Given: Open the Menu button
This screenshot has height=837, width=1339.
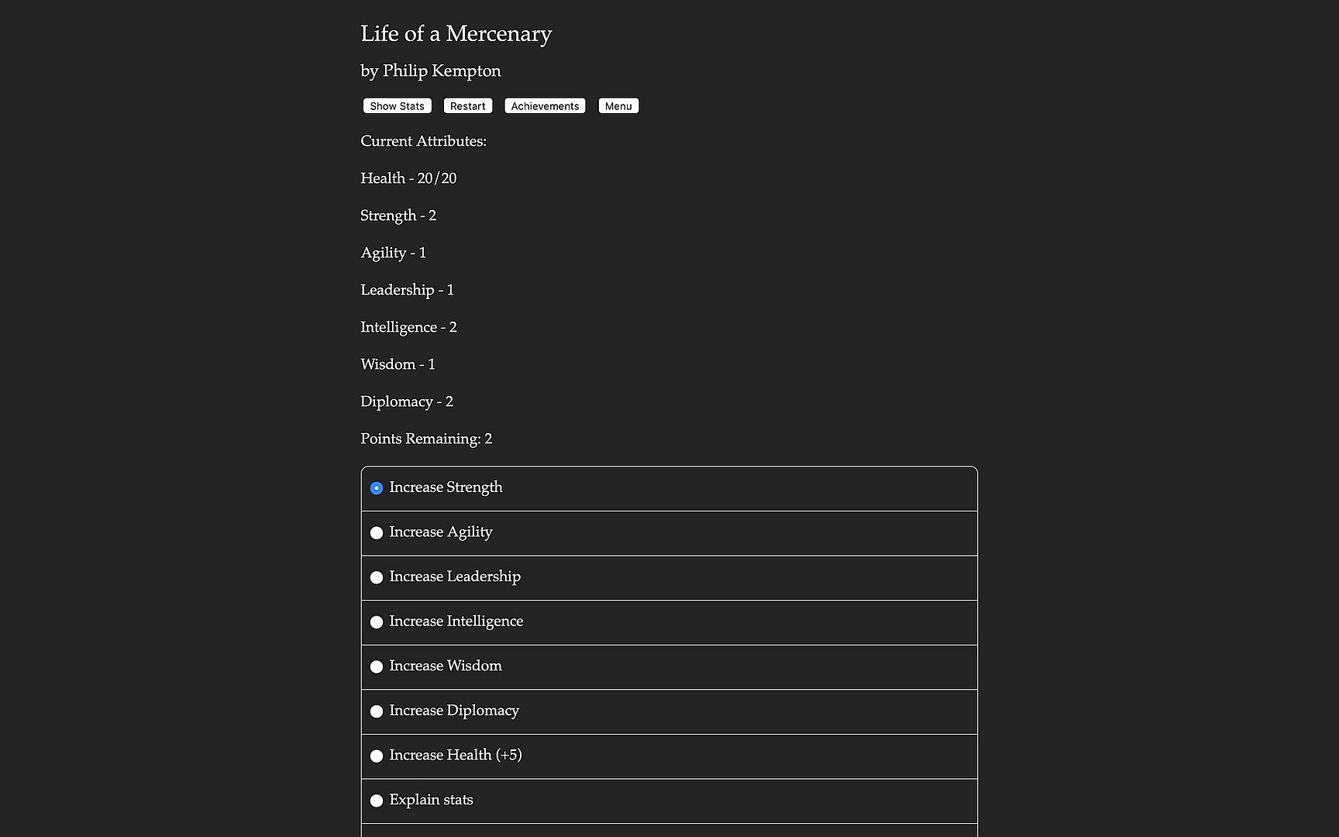Looking at the screenshot, I should 618,106.
